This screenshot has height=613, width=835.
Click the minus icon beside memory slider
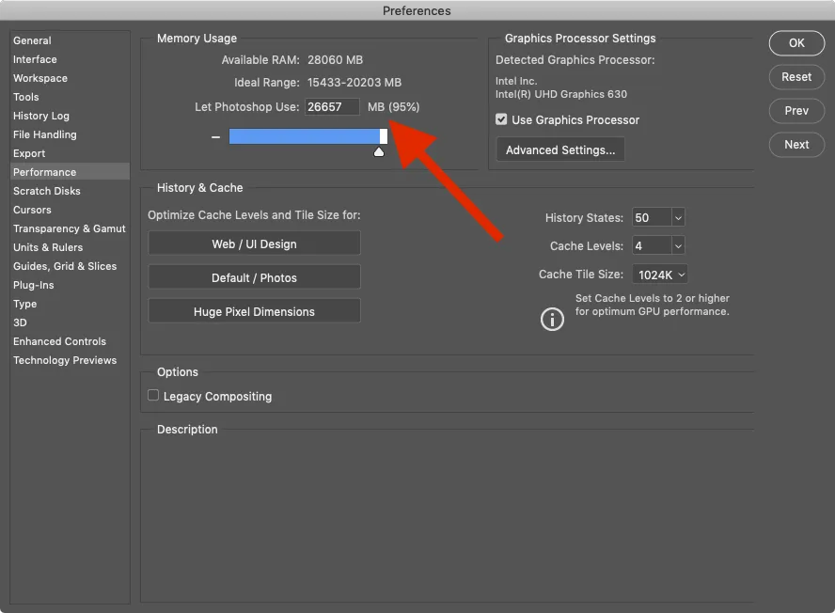pos(216,137)
